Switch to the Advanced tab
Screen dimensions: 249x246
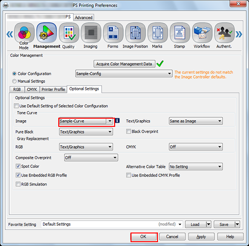pyautogui.click(x=84, y=17)
